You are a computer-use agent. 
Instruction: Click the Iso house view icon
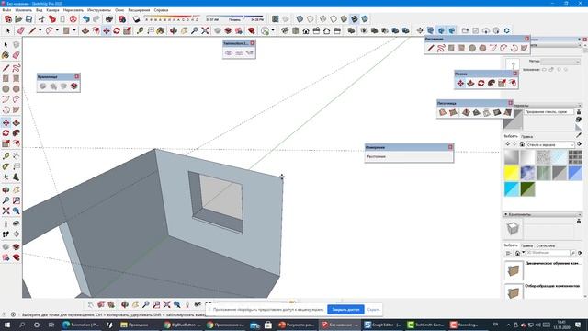tap(285, 30)
